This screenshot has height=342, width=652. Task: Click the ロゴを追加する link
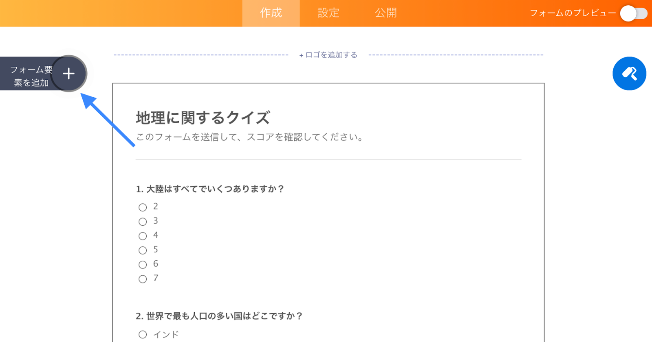tap(328, 55)
